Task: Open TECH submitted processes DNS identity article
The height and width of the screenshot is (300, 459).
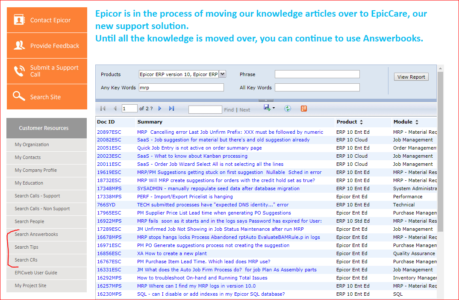Action: (x=213, y=205)
